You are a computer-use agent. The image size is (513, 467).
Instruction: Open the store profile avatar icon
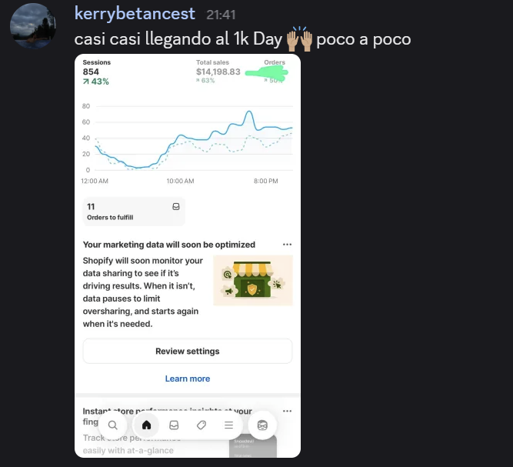(262, 425)
